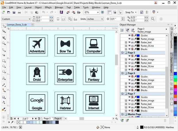Image resolution: width=178 pixels, height=131 pixels.
Task: Toggle visibility eye of Page 5 Raster_image
Action: point(129,59)
